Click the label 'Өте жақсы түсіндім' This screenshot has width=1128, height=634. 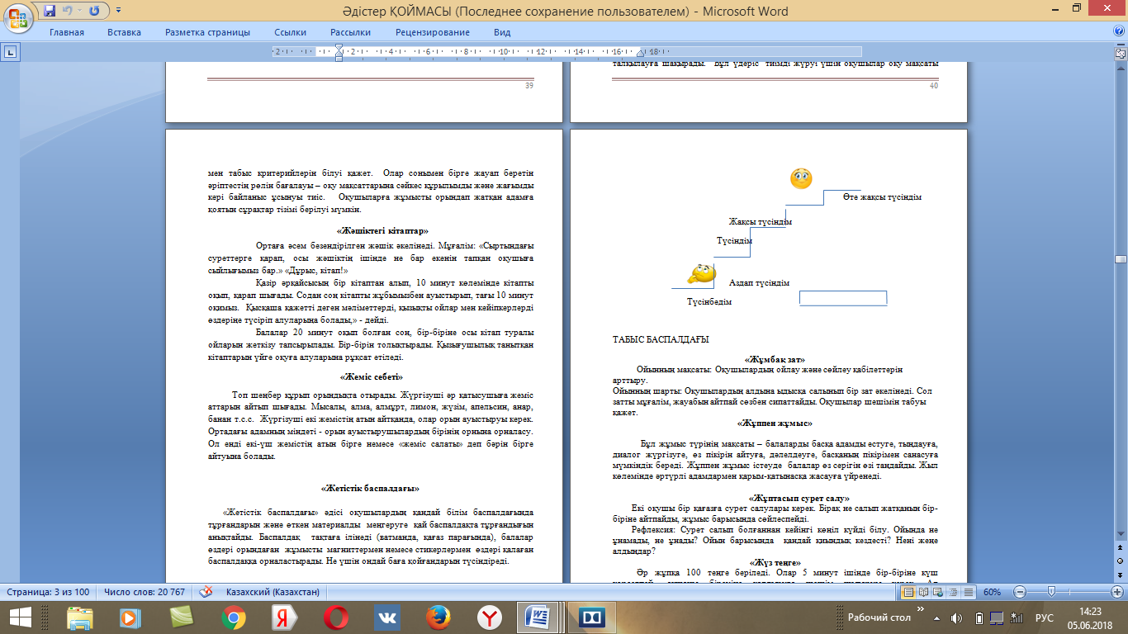pyautogui.click(x=882, y=197)
